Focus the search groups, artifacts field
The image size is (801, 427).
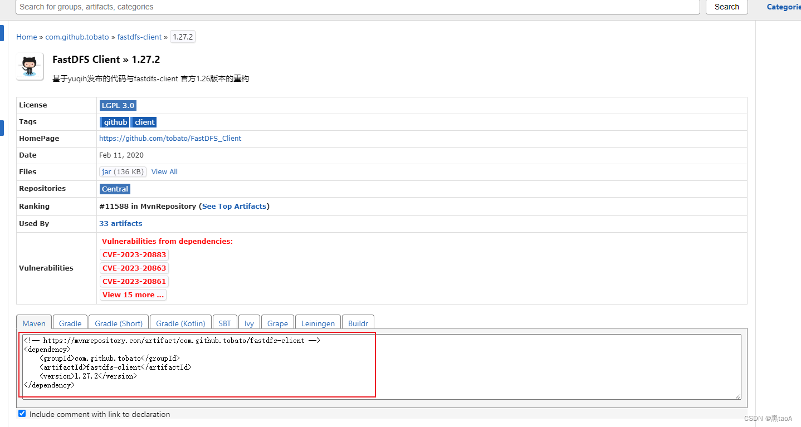coord(358,7)
